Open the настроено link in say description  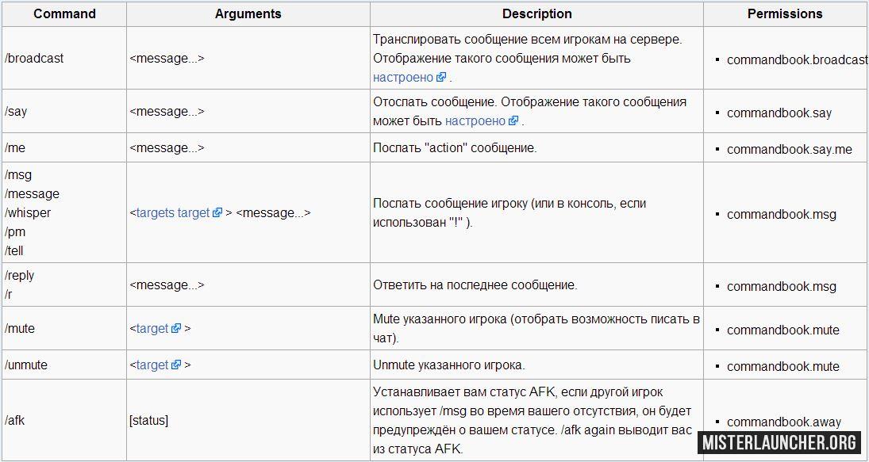pyautogui.click(x=475, y=120)
